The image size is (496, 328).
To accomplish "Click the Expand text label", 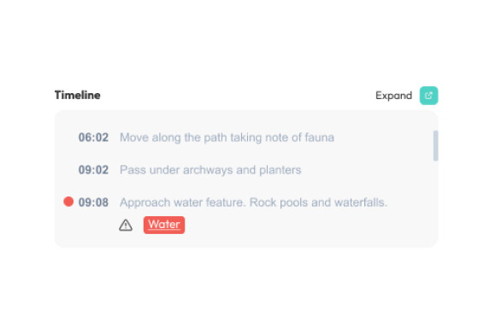I will (x=393, y=96).
